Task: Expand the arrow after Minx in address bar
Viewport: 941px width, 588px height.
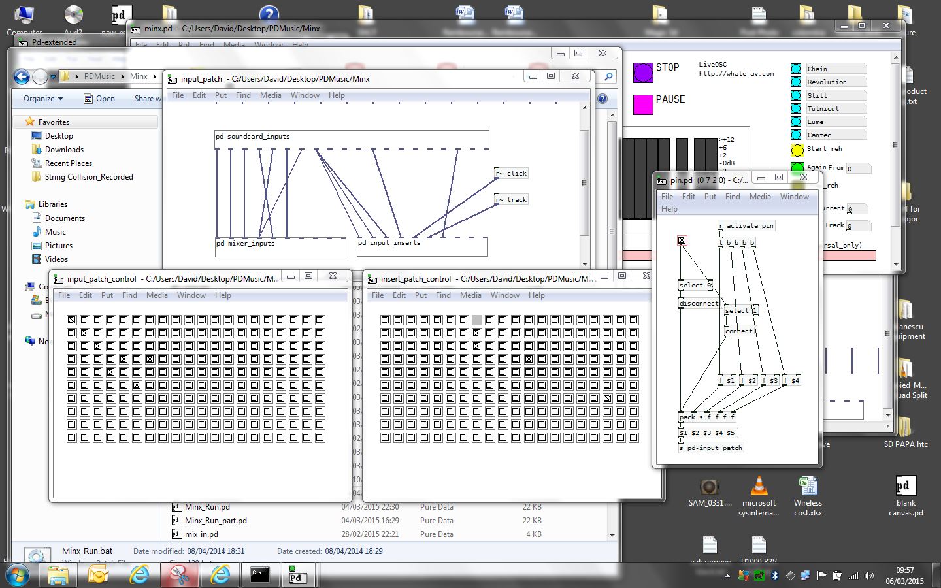Action: pyautogui.click(x=155, y=77)
